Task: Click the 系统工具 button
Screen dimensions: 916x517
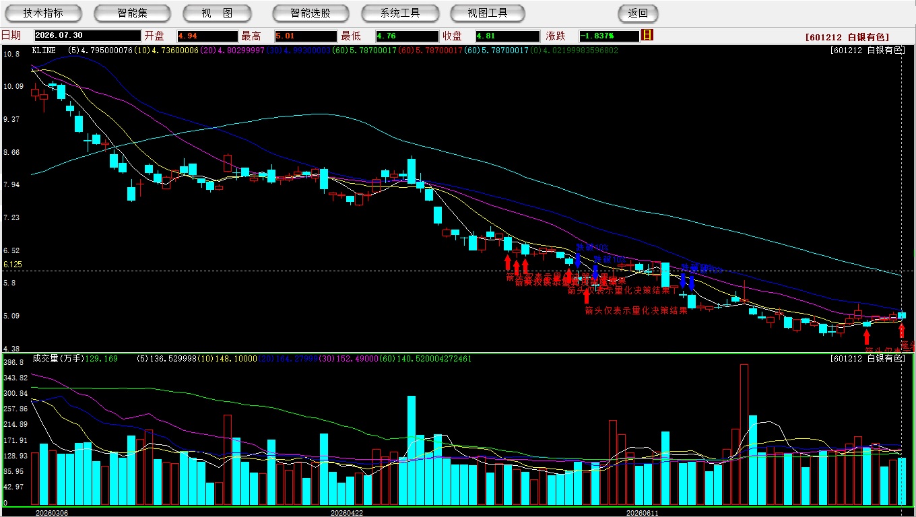Action: [x=400, y=13]
